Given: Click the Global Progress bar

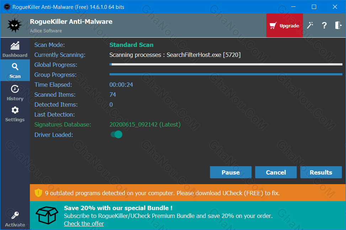Looking at the screenshot, I should 226,64.
